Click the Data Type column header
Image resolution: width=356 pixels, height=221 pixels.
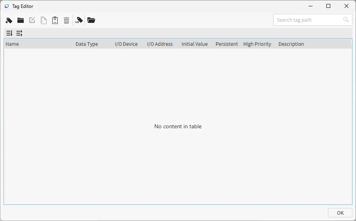click(x=87, y=44)
